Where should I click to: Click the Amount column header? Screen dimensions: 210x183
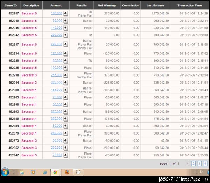(x=56, y=5)
